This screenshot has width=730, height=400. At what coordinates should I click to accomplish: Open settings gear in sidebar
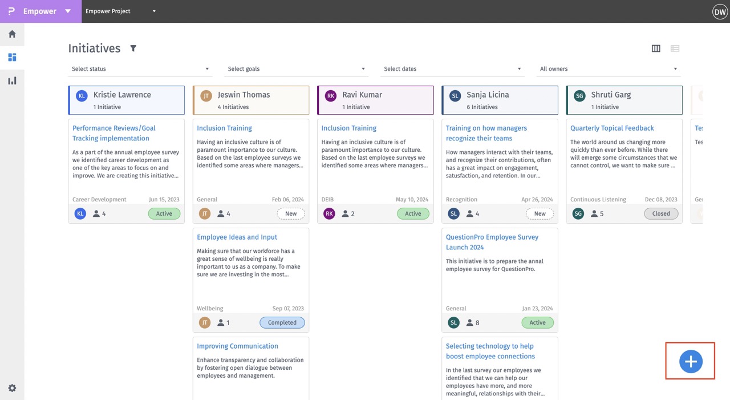12,388
